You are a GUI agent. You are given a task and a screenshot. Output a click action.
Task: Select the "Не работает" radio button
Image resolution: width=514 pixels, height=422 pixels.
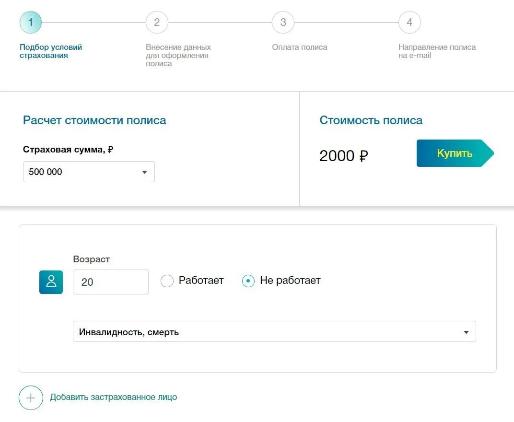(x=248, y=281)
